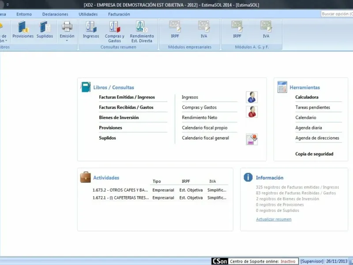Click calendar icon beside Calendario fiscal general
353x265 pixels.
pyautogui.click(x=252, y=140)
